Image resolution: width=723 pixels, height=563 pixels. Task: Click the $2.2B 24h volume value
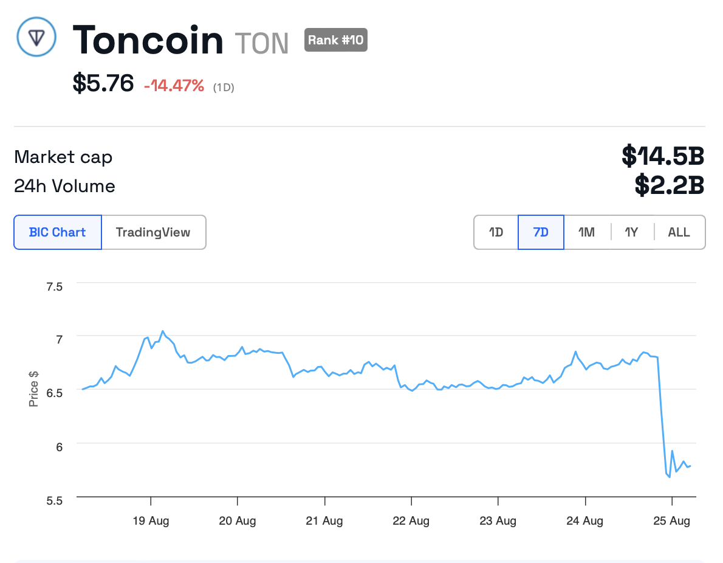point(669,185)
